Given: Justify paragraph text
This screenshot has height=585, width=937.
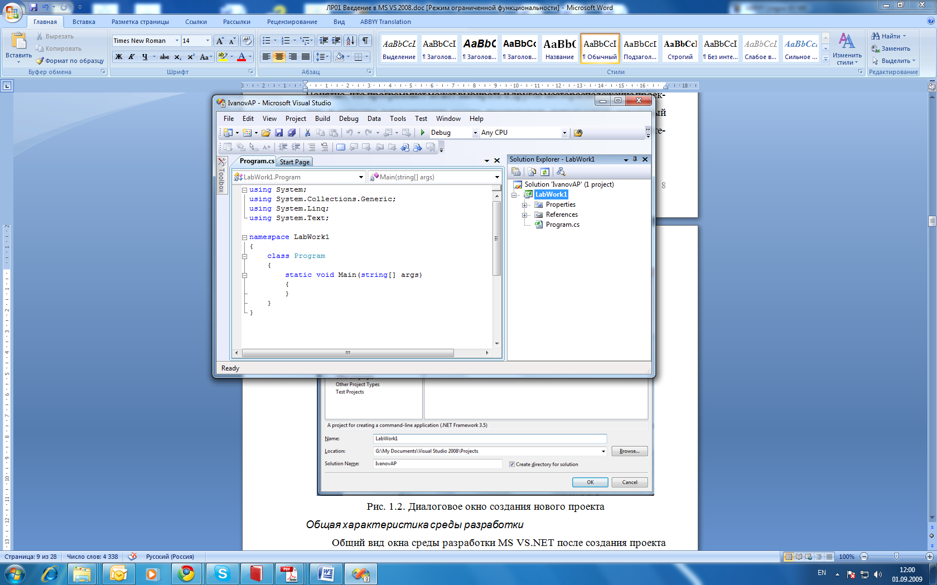Looking at the screenshot, I should pyautogui.click(x=306, y=57).
